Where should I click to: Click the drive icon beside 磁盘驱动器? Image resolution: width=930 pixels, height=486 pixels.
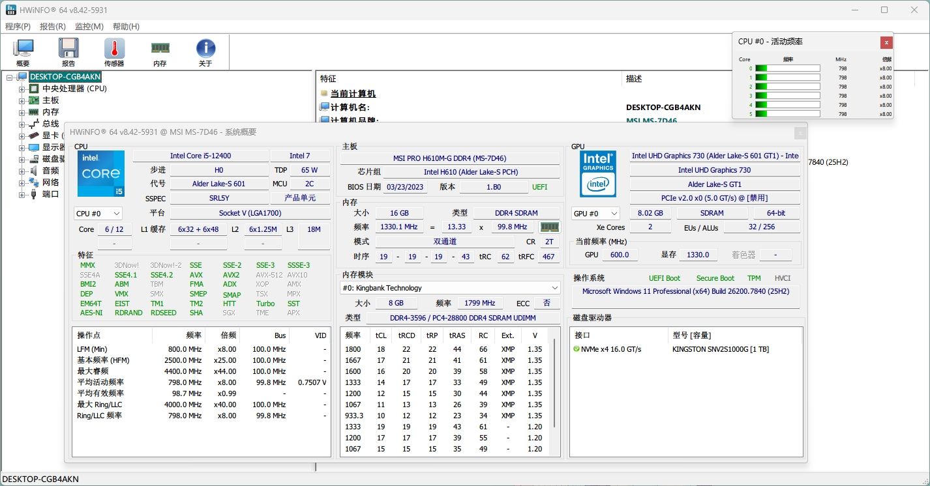click(x=34, y=159)
